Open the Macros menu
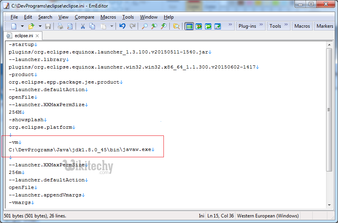 tap(108, 17)
